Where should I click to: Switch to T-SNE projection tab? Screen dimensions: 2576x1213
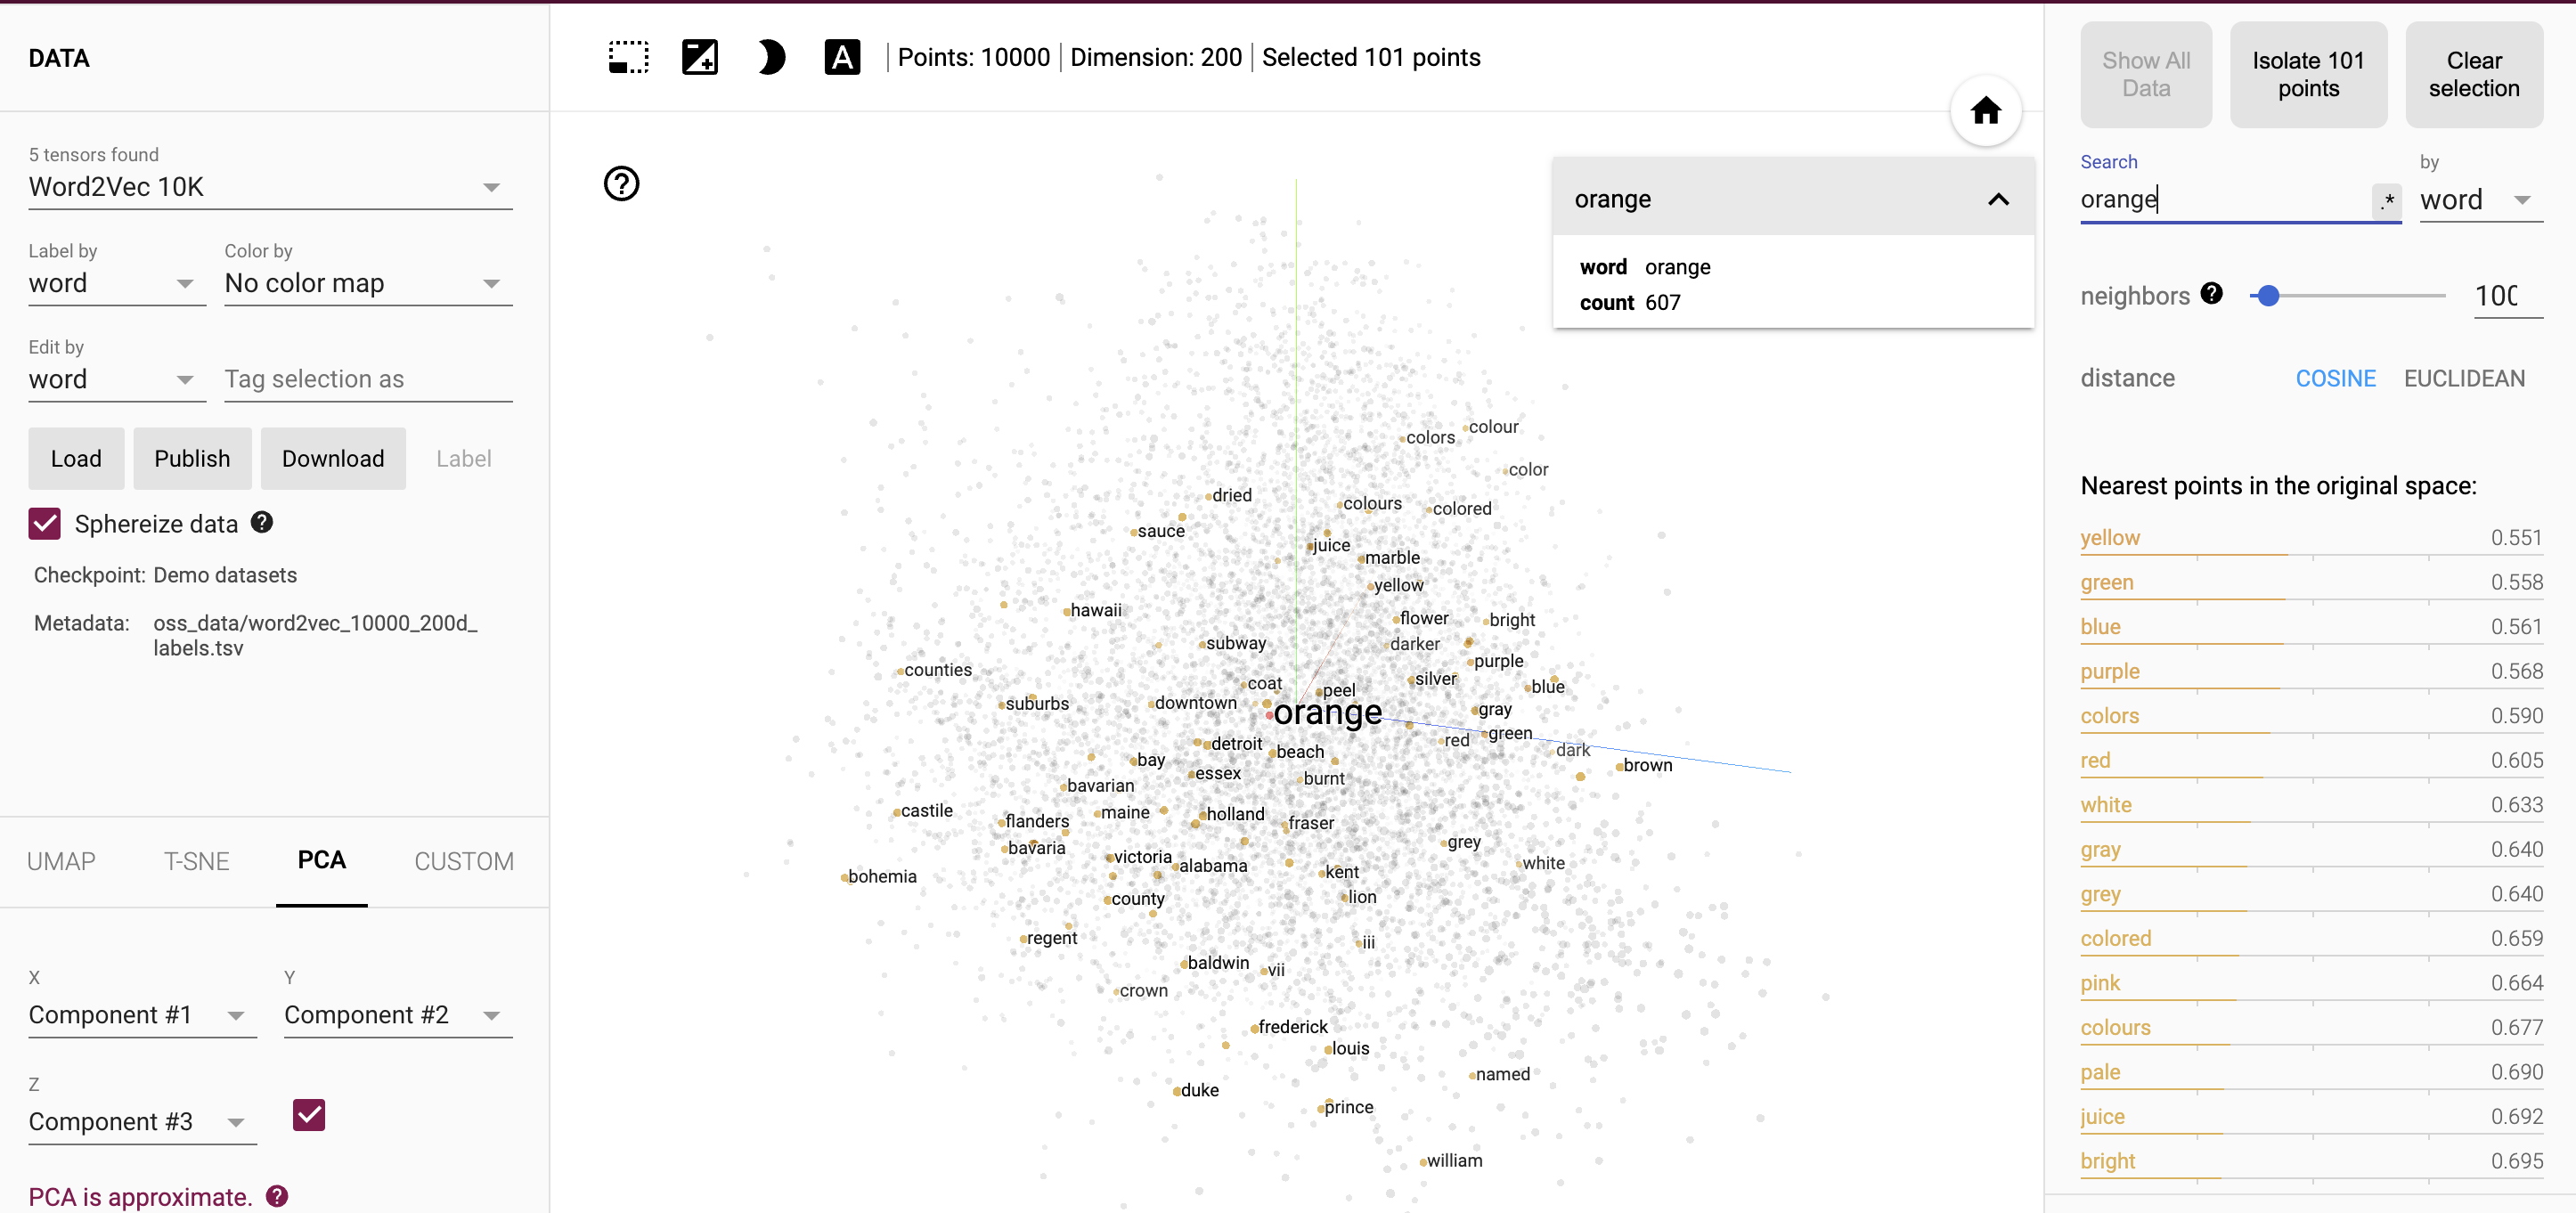click(195, 859)
